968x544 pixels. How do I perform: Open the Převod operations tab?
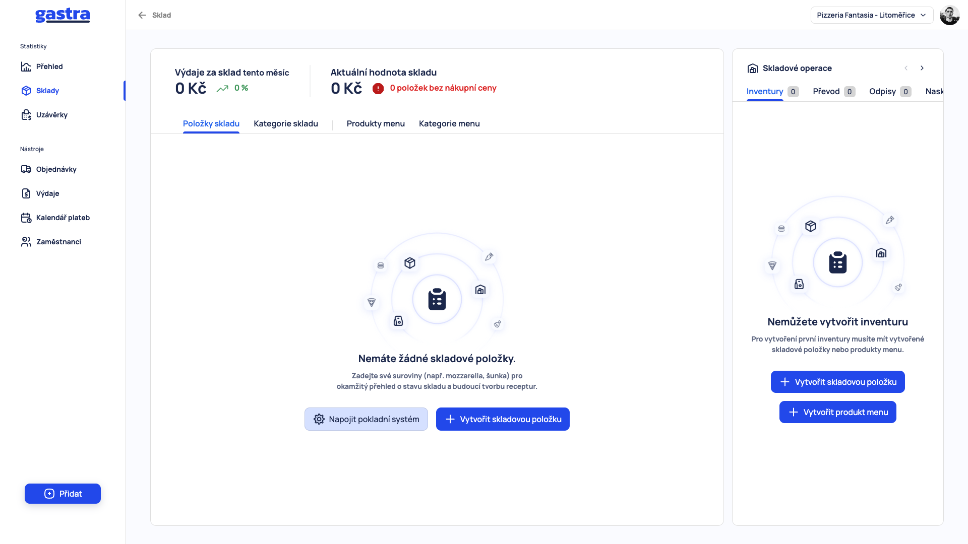coord(834,92)
